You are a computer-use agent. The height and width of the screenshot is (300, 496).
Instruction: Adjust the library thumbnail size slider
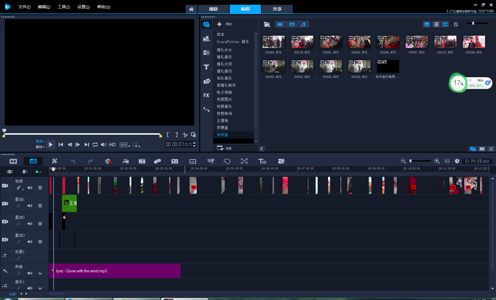[x=473, y=23]
